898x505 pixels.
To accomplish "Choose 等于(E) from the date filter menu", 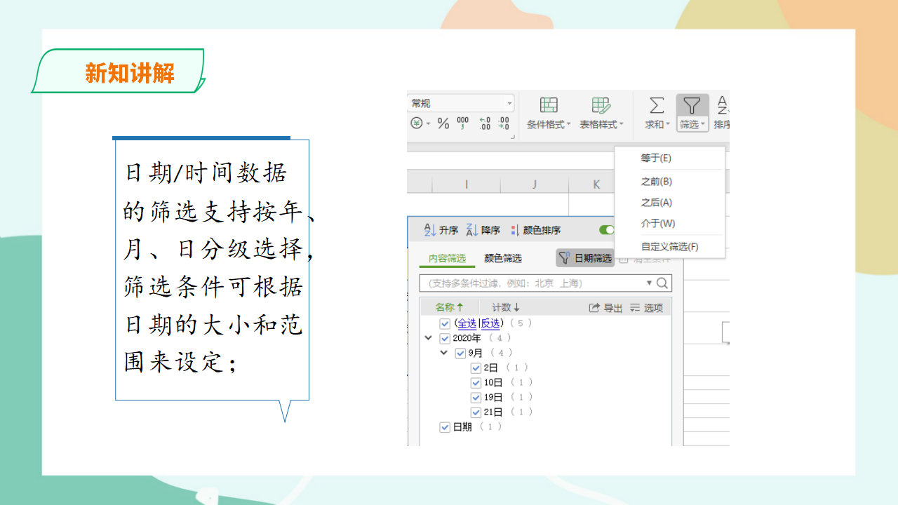I will coord(669,158).
